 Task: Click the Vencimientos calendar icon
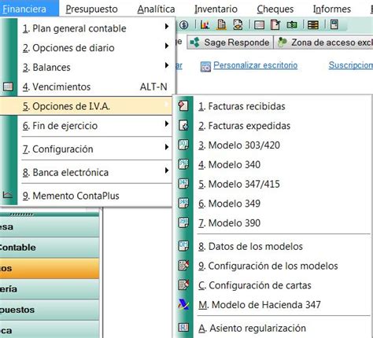pyautogui.click(x=8, y=86)
